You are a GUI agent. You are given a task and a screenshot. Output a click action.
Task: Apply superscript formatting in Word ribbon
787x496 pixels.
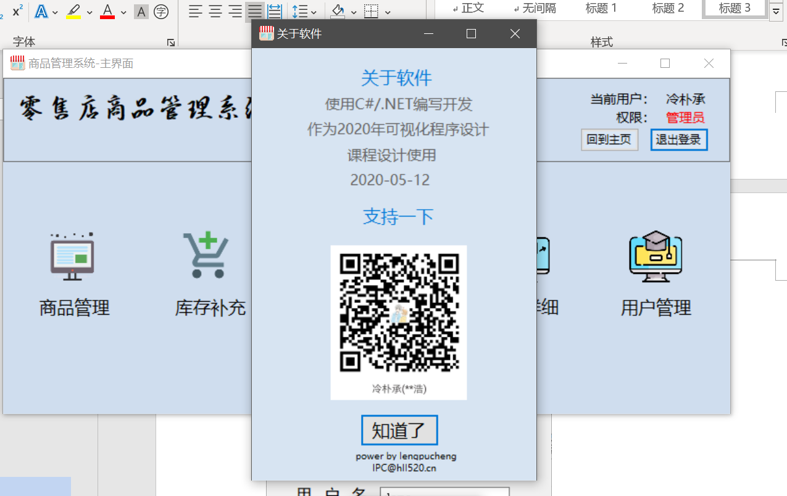18,11
